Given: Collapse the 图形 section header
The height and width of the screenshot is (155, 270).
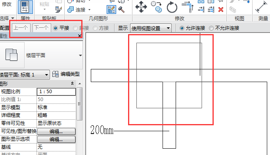Looking at the screenshot, I should [x=72, y=84].
